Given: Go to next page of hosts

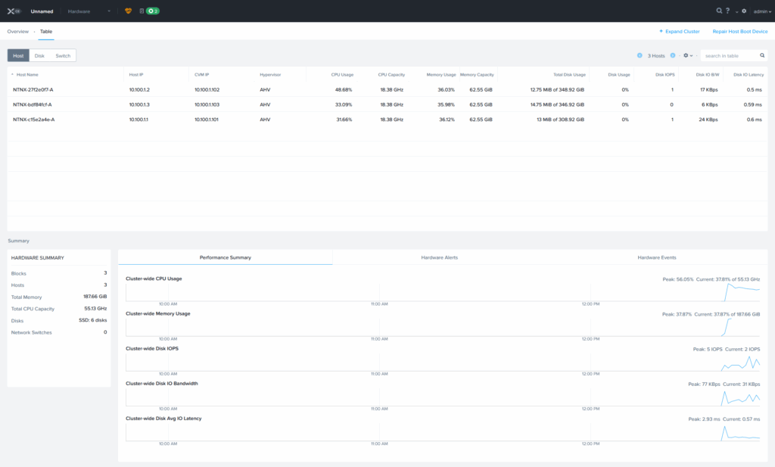Looking at the screenshot, I should tap(673, 55).
